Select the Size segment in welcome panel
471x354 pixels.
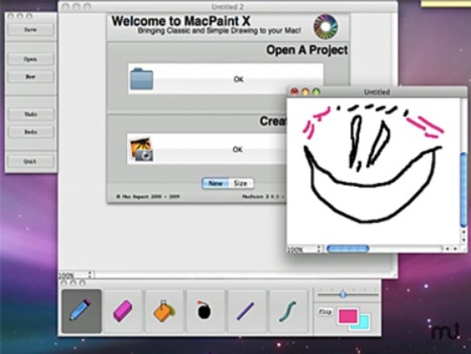coord(241,183)
